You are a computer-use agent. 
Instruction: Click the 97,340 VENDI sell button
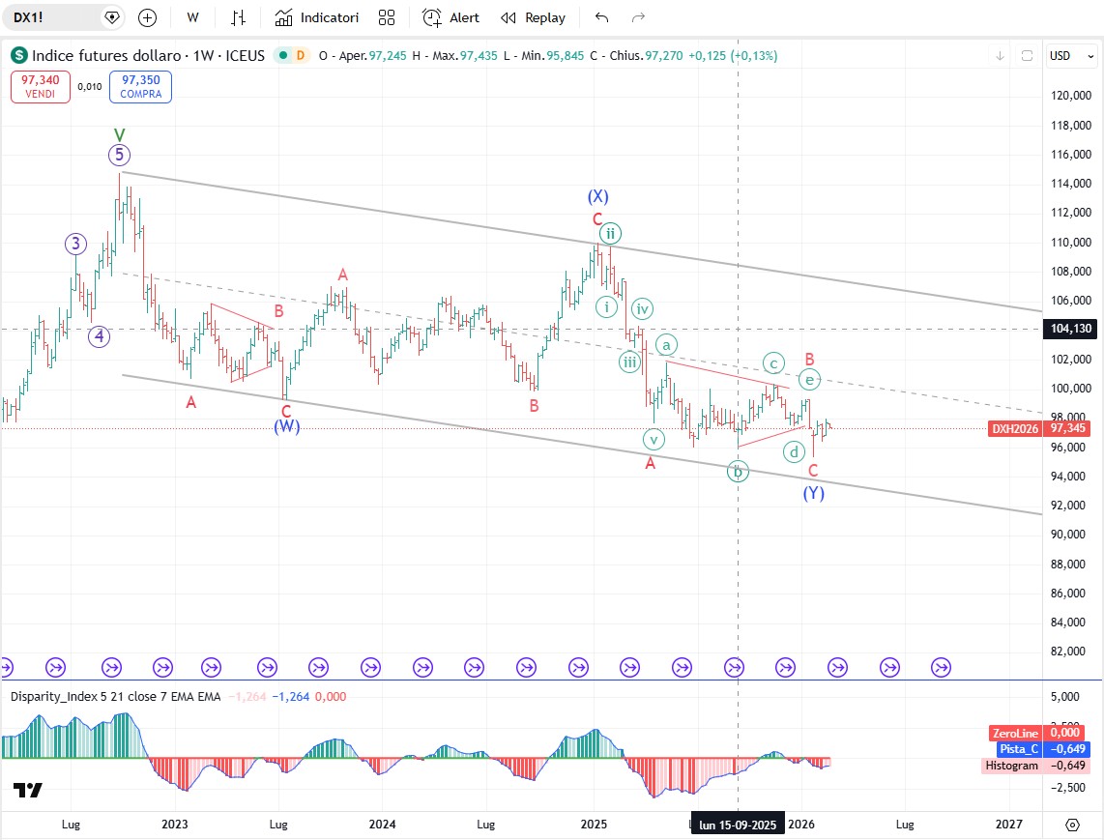pos(41,87)
